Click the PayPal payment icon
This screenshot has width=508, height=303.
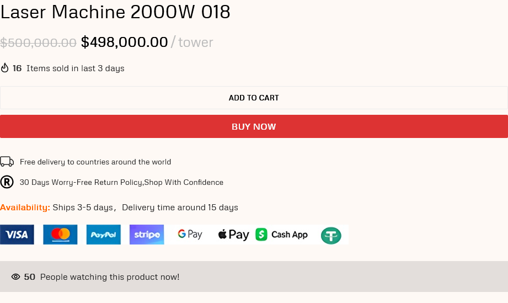point(104,235)
